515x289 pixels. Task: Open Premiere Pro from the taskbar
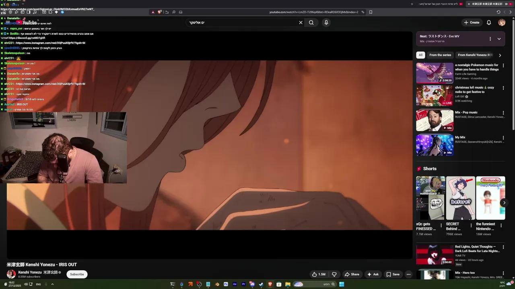[243, 284]
